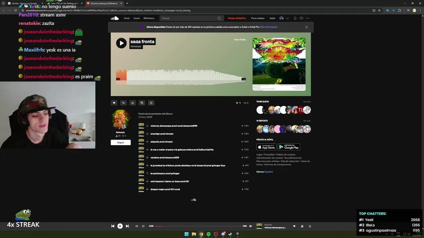Seek on the bottom player progress bar

click(x=198, y=226)
